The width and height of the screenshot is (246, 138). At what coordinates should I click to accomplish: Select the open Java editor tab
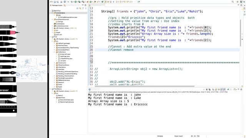coord(96,5)
